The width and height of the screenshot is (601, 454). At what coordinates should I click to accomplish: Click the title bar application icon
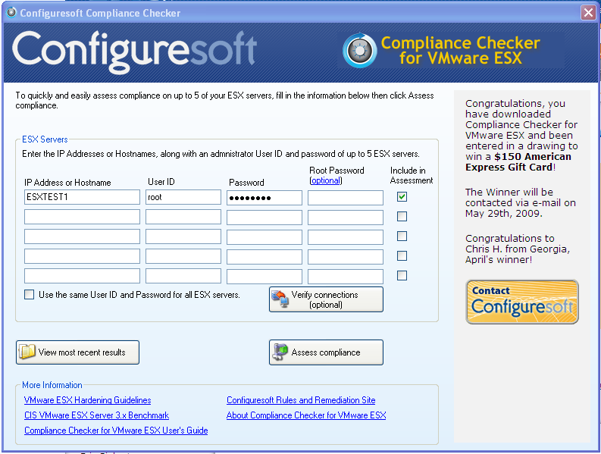click(x=11, y=12)
